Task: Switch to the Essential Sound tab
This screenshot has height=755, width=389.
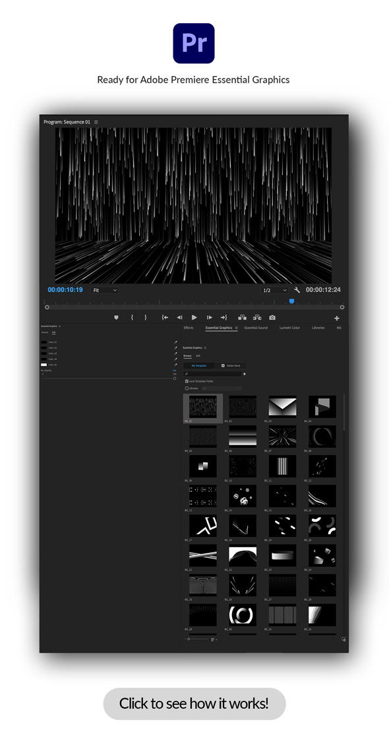Action: 256,328
